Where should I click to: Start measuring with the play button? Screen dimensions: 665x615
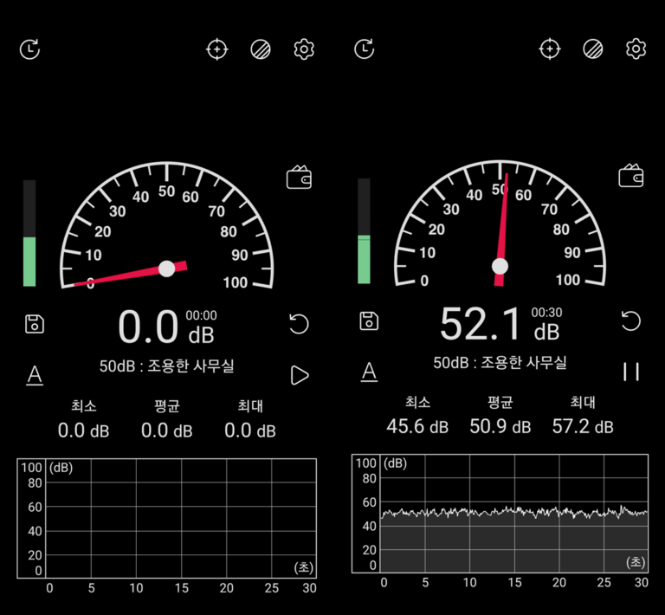[300, 375]
